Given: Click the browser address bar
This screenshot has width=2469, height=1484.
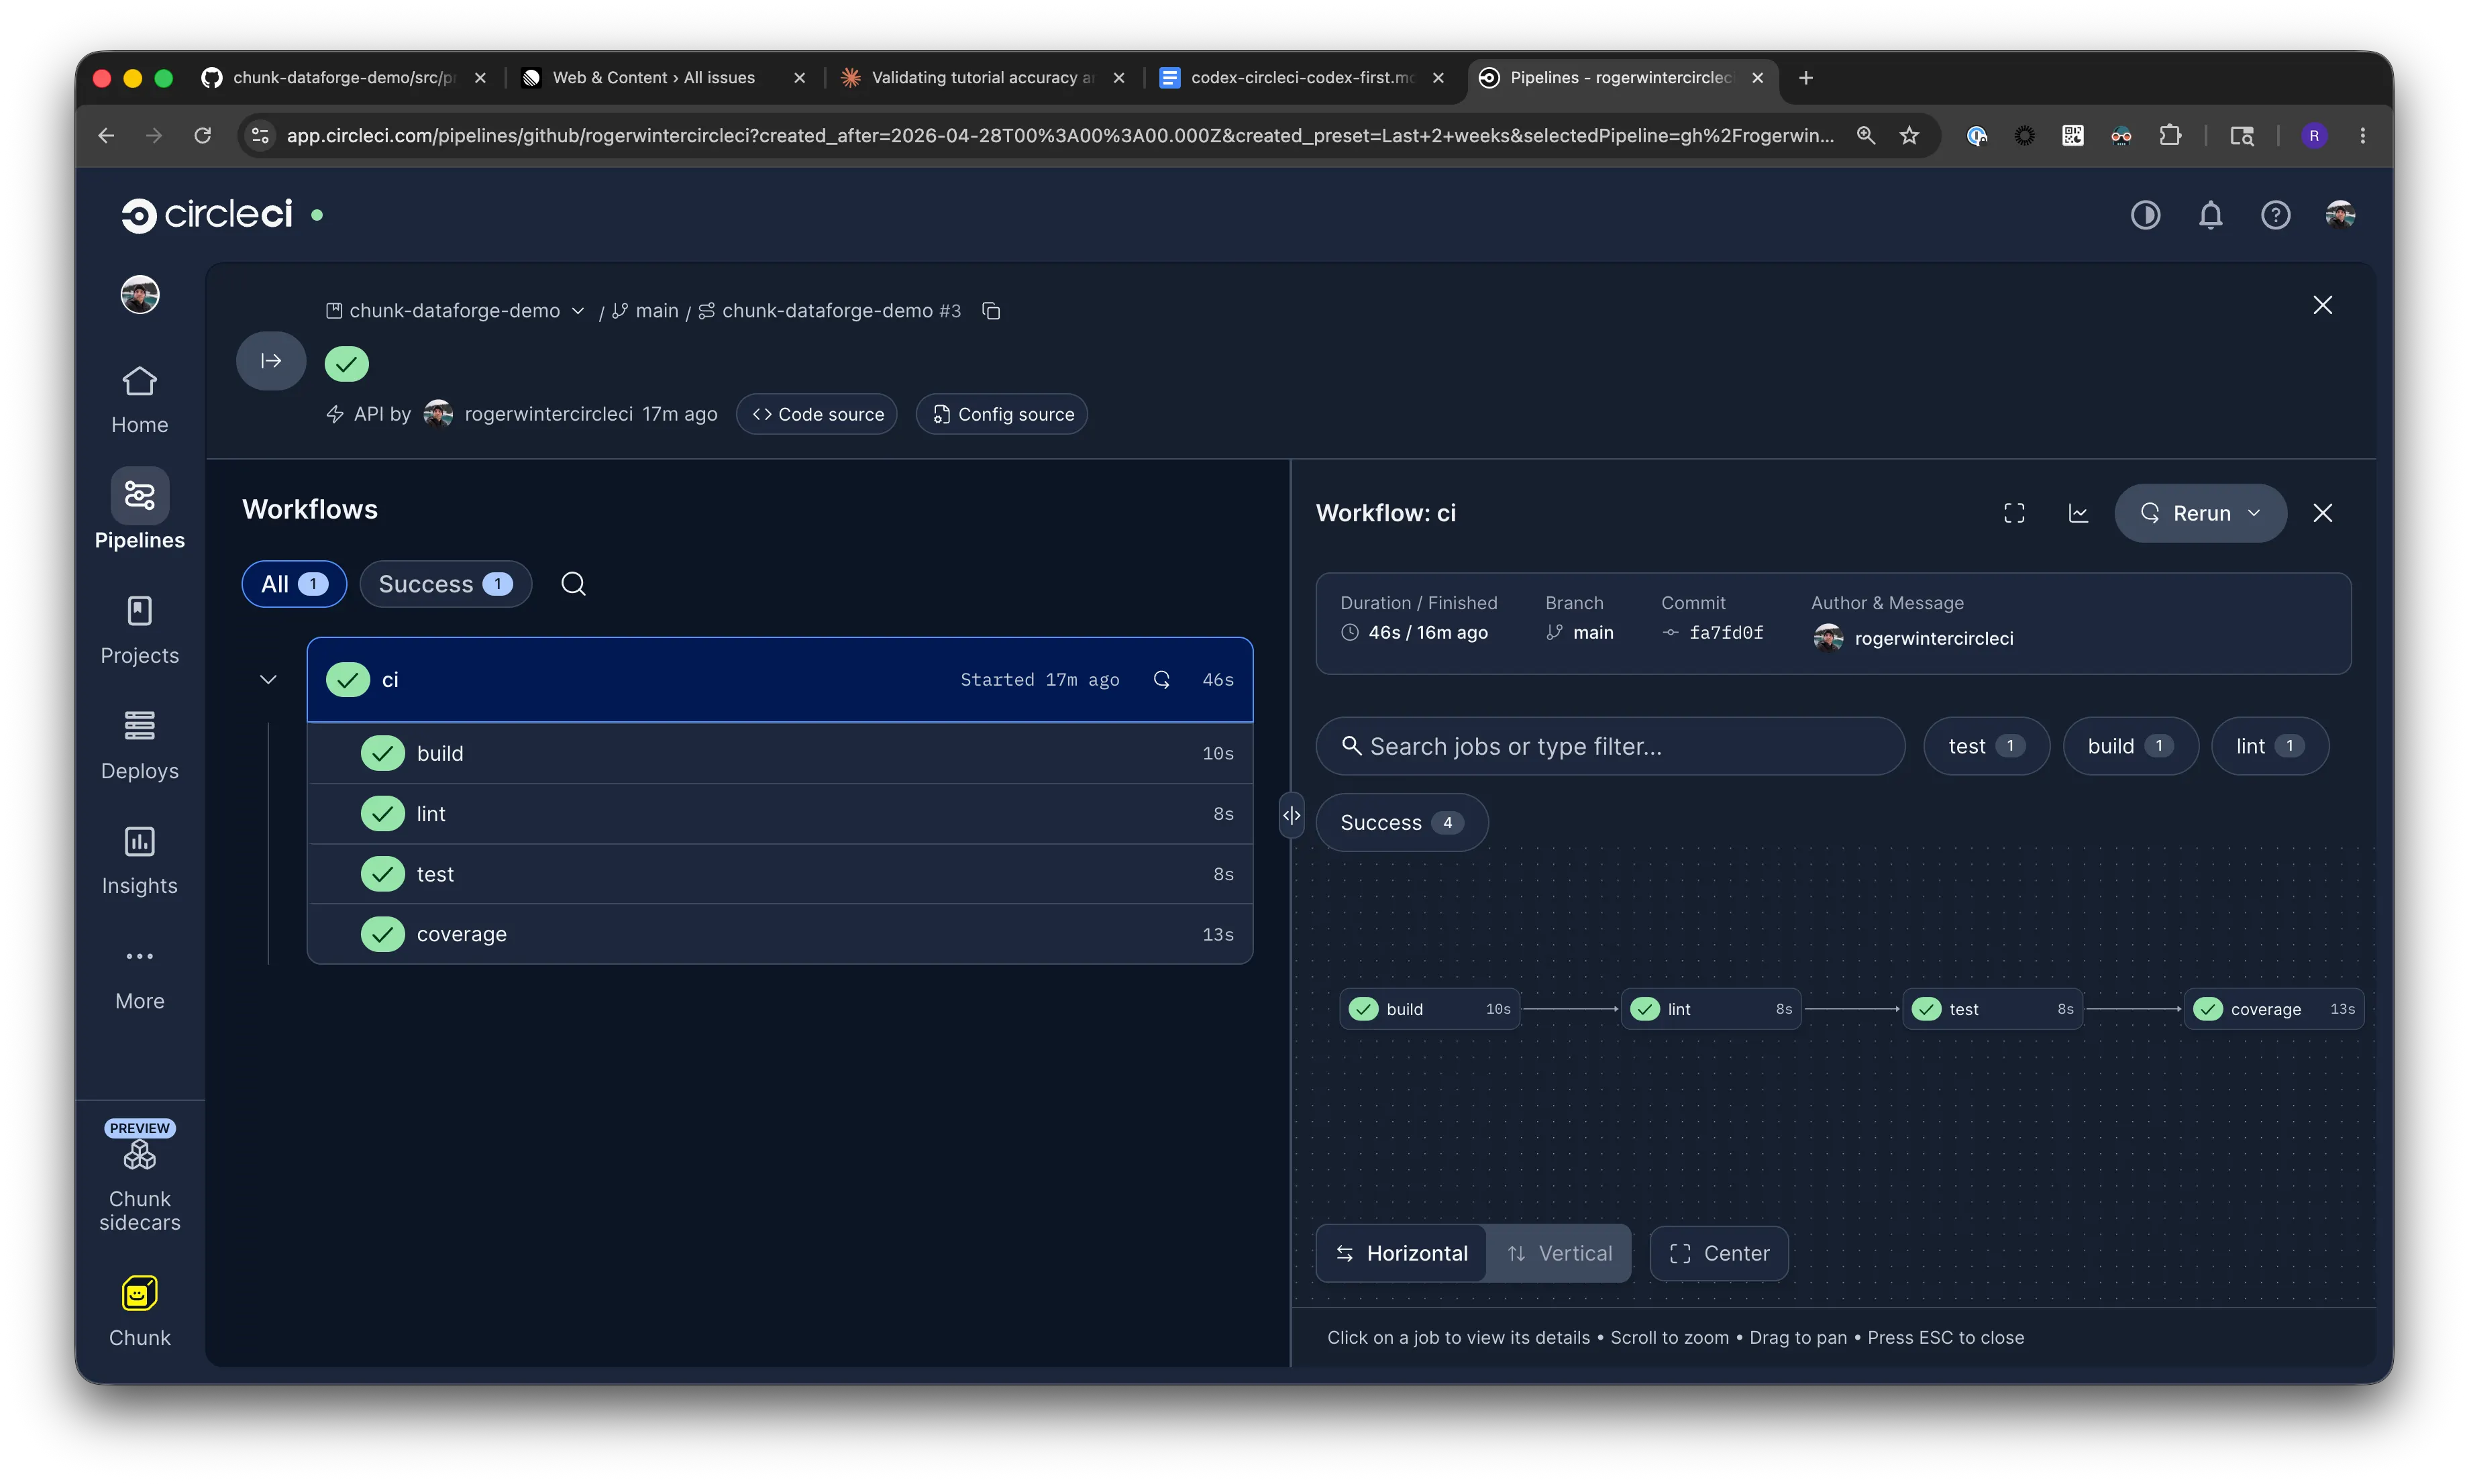Looking at the screenshot, I should click(x=1060, y=135).
